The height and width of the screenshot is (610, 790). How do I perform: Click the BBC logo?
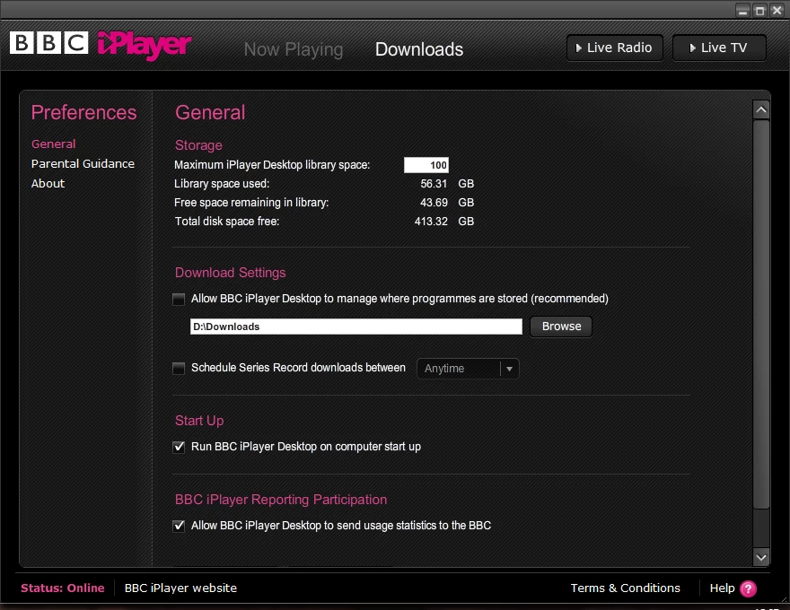click(x=48, y=43)
